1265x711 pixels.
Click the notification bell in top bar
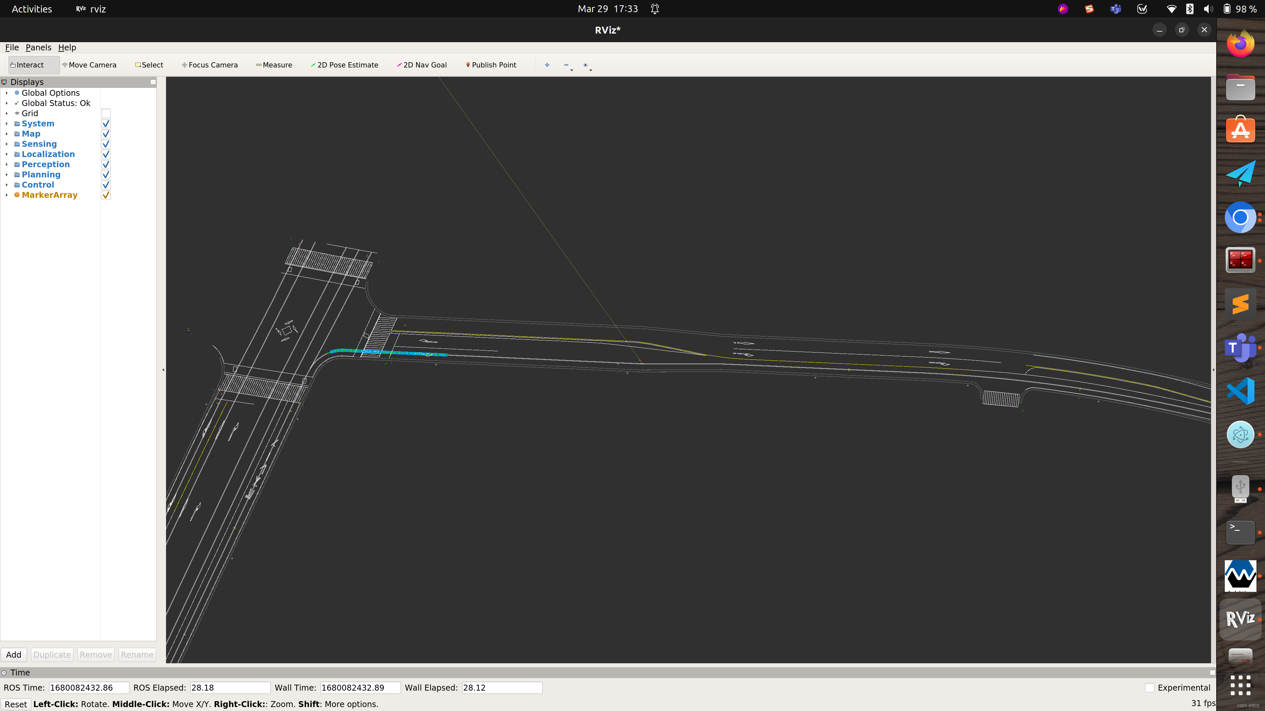coord(655,9)
